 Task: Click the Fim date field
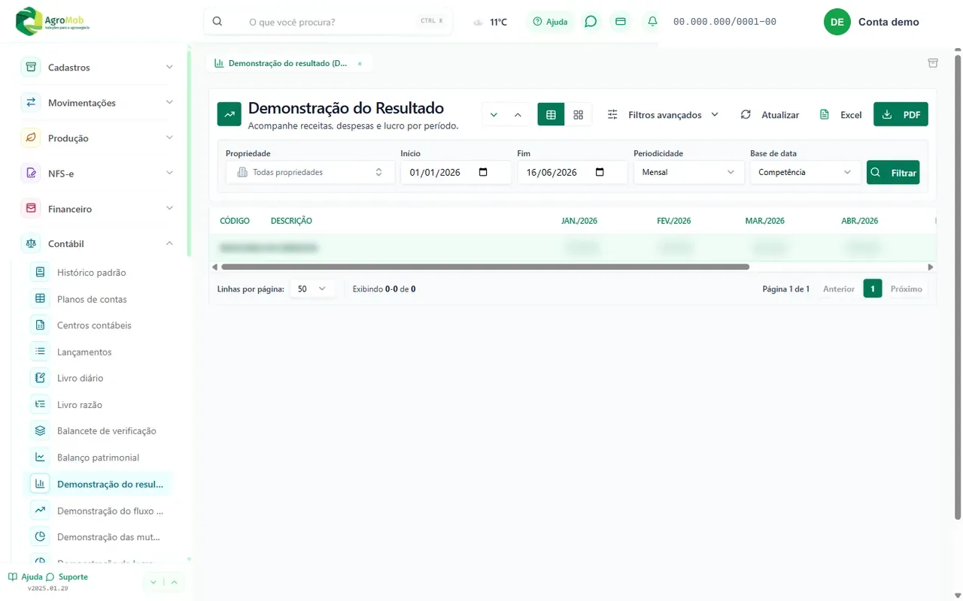[573, 172]
